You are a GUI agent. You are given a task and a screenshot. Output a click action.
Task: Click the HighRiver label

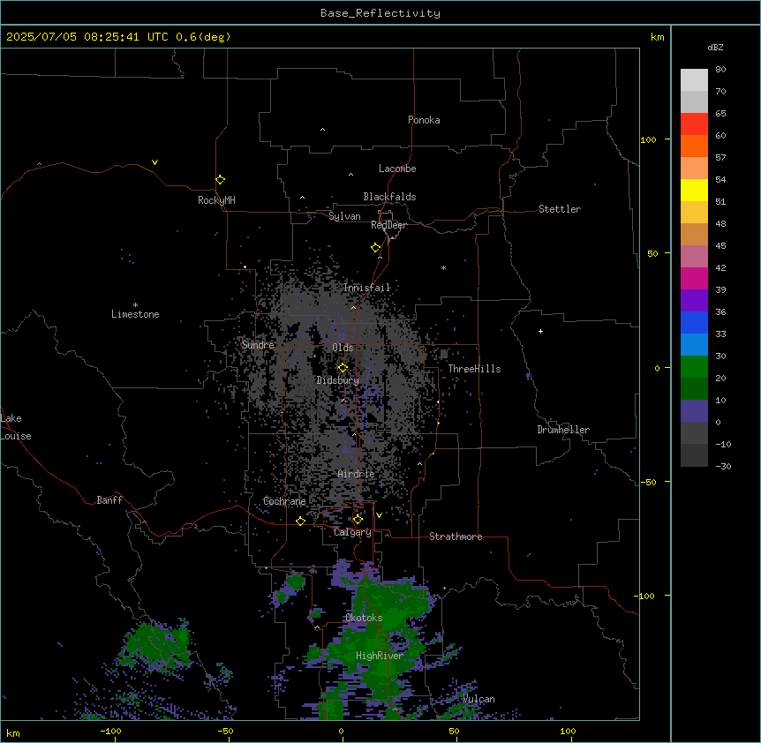(380, 656)
